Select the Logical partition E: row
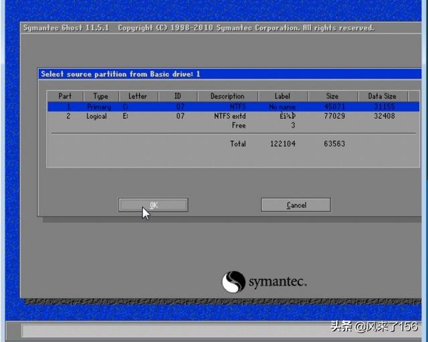428x342 pixels. coord(233,116)
